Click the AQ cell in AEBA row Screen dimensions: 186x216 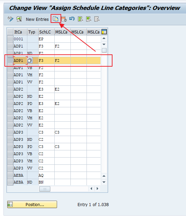point(46,175)
